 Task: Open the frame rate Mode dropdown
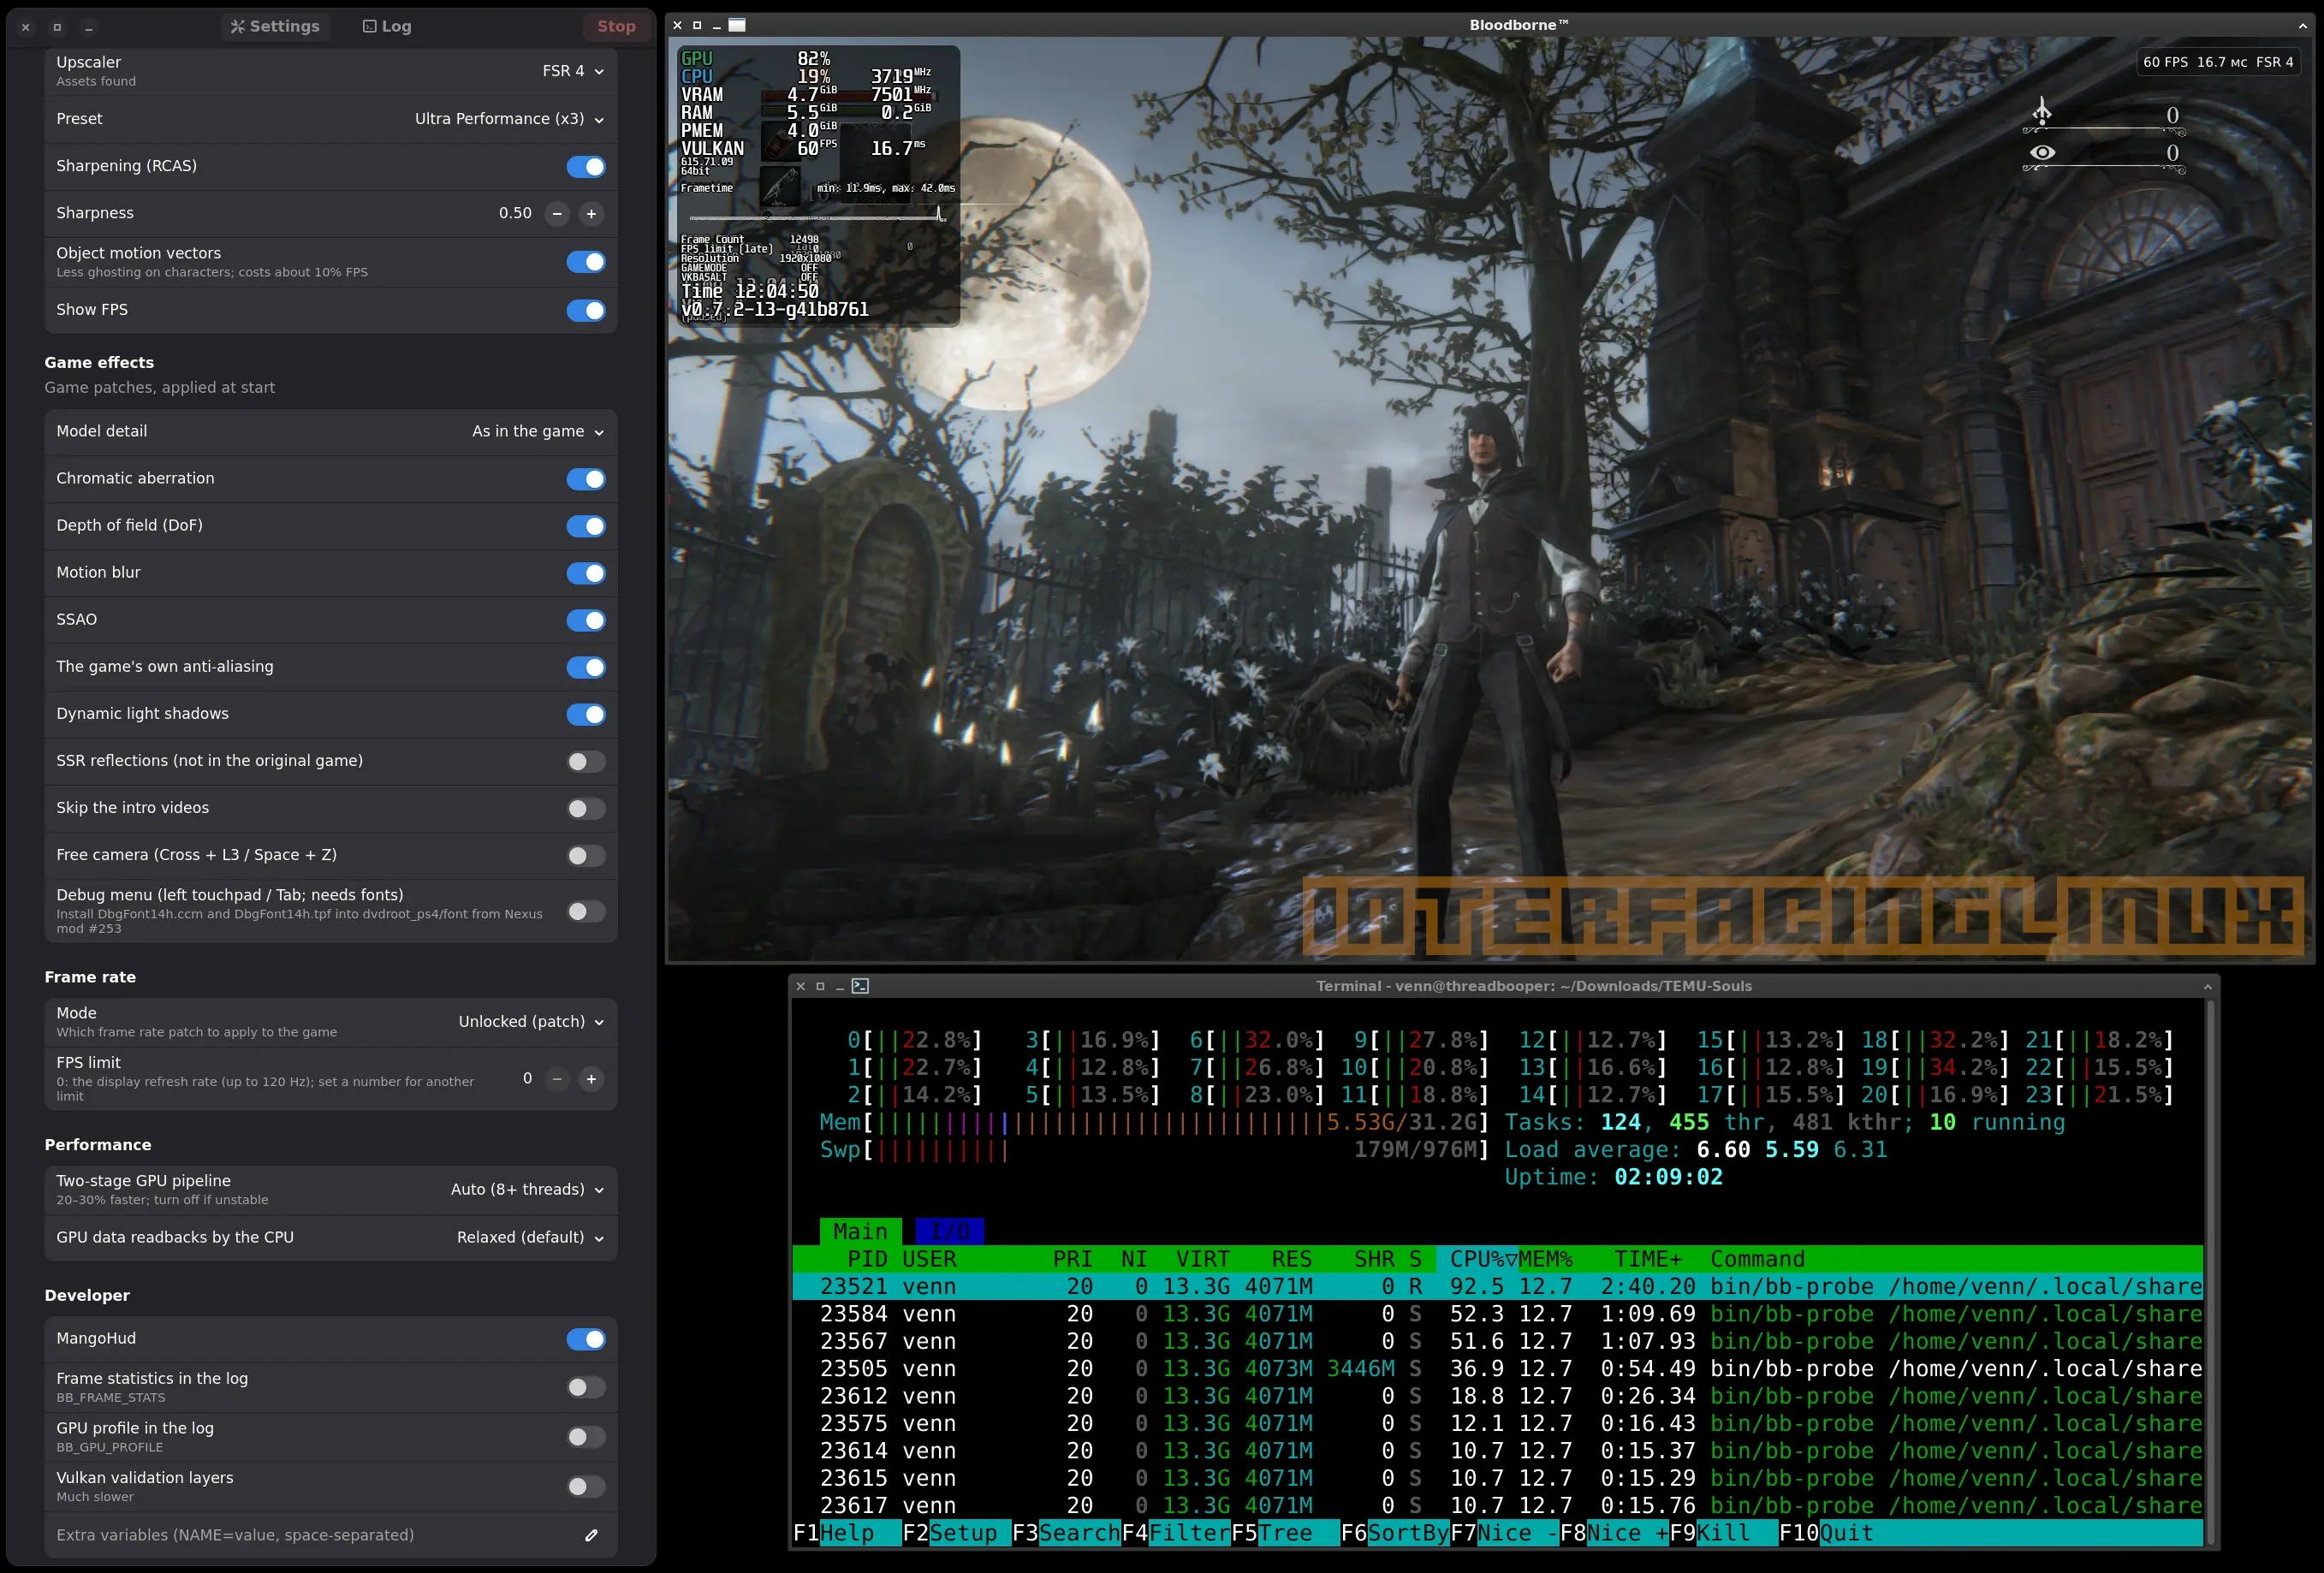pyautogui.click(x=531, y=1021)
